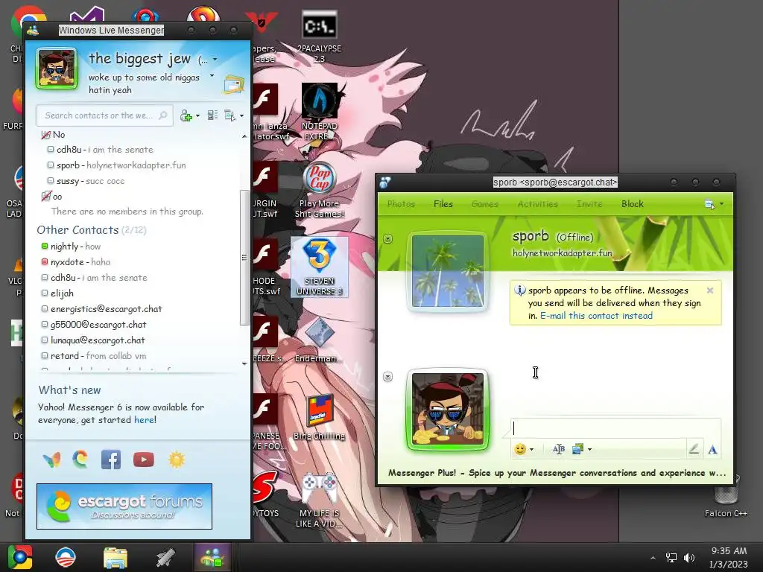Open File Explorer from the taskbar
Image resolution: width=763 pixels, height=572 pixels.
(x=115, y=558)
